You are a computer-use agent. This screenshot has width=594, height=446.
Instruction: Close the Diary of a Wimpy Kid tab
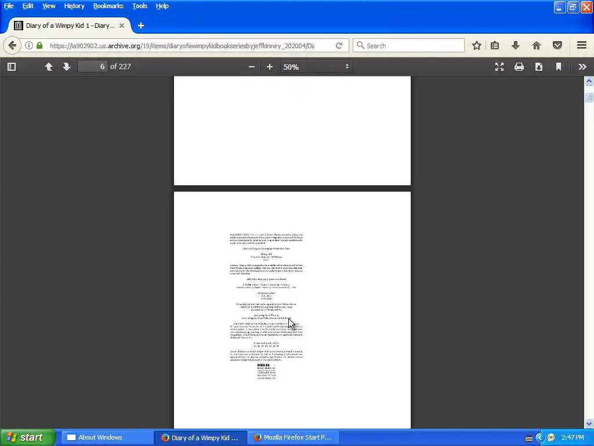pyautogui.click(x=122, y=26)
